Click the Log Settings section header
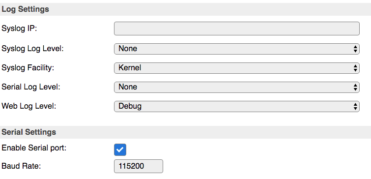371x179 pixels. pos(26,9)
